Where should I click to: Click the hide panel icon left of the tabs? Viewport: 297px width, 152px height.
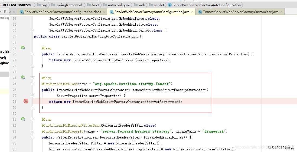(x=5, y=12)
